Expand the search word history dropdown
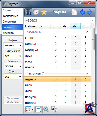 click(93, 20)
